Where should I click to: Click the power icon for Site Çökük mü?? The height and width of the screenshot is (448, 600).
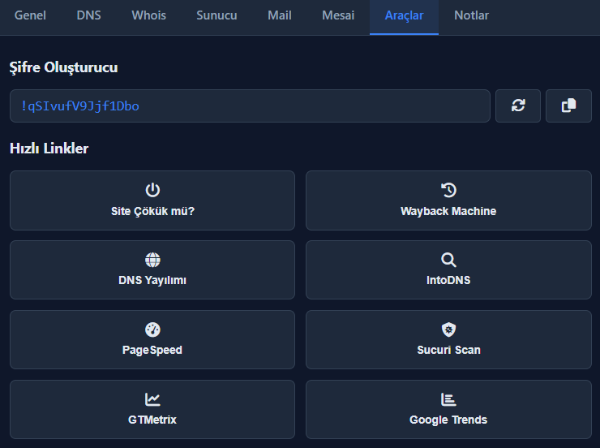pos(152,190)
